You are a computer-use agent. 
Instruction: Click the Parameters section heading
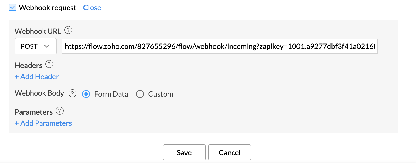click(x=34, y=112)
